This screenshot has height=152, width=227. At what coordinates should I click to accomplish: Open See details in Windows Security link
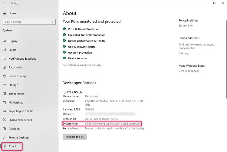82,65
